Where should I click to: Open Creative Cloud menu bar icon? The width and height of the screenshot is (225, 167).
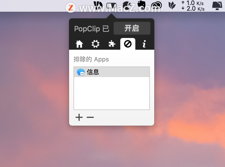pos(157,6)
